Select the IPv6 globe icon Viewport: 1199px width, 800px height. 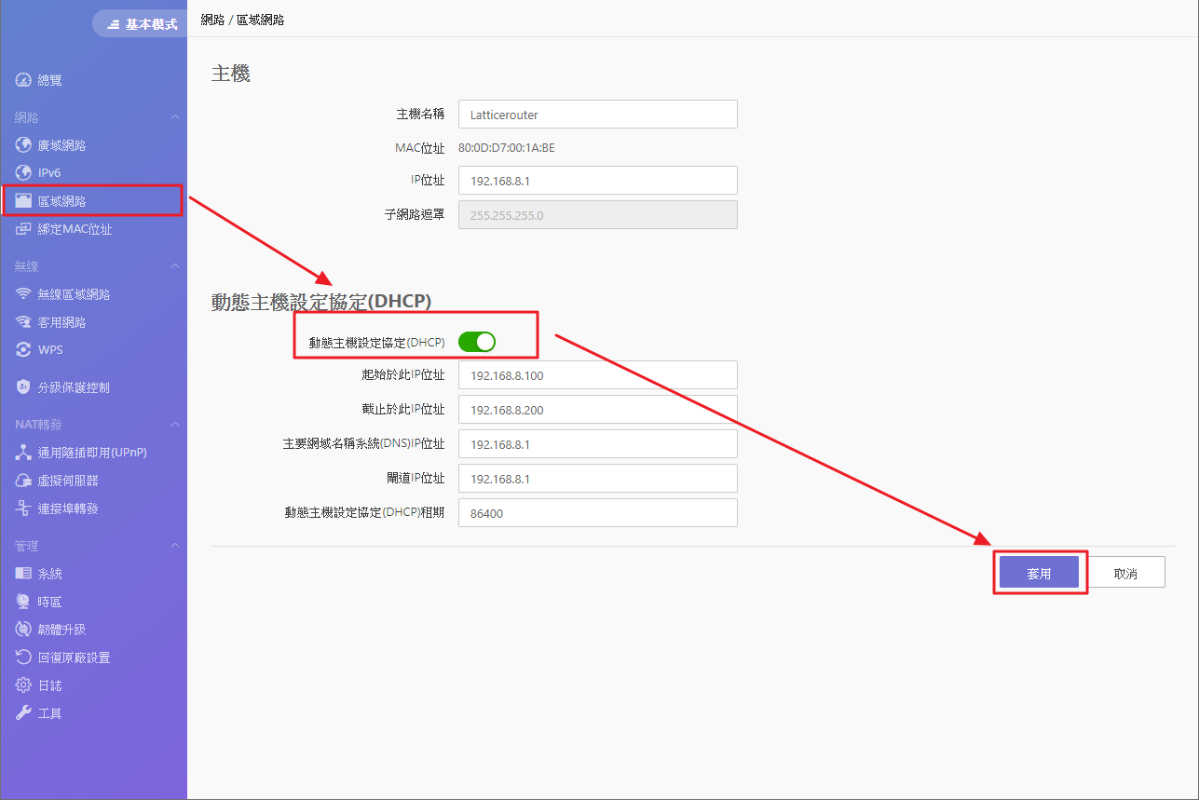tap(23, 173)
